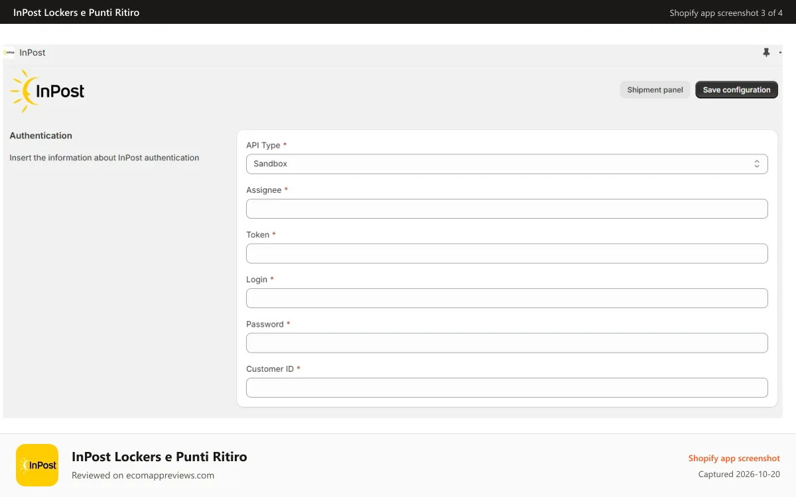Click 'Insert the information about InPost authentication' text

(x=104, y=158)
